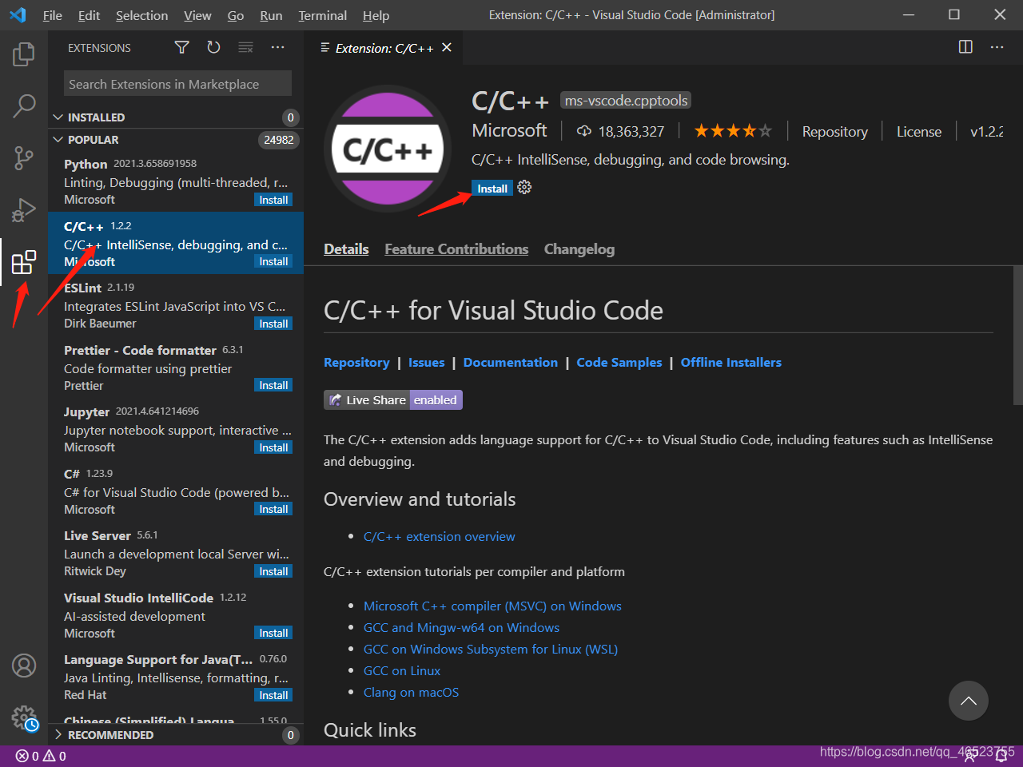Viewport: 1023px width, 767px height.
Task: Open the Explorer view in activity bar
Action: (24, 54)
